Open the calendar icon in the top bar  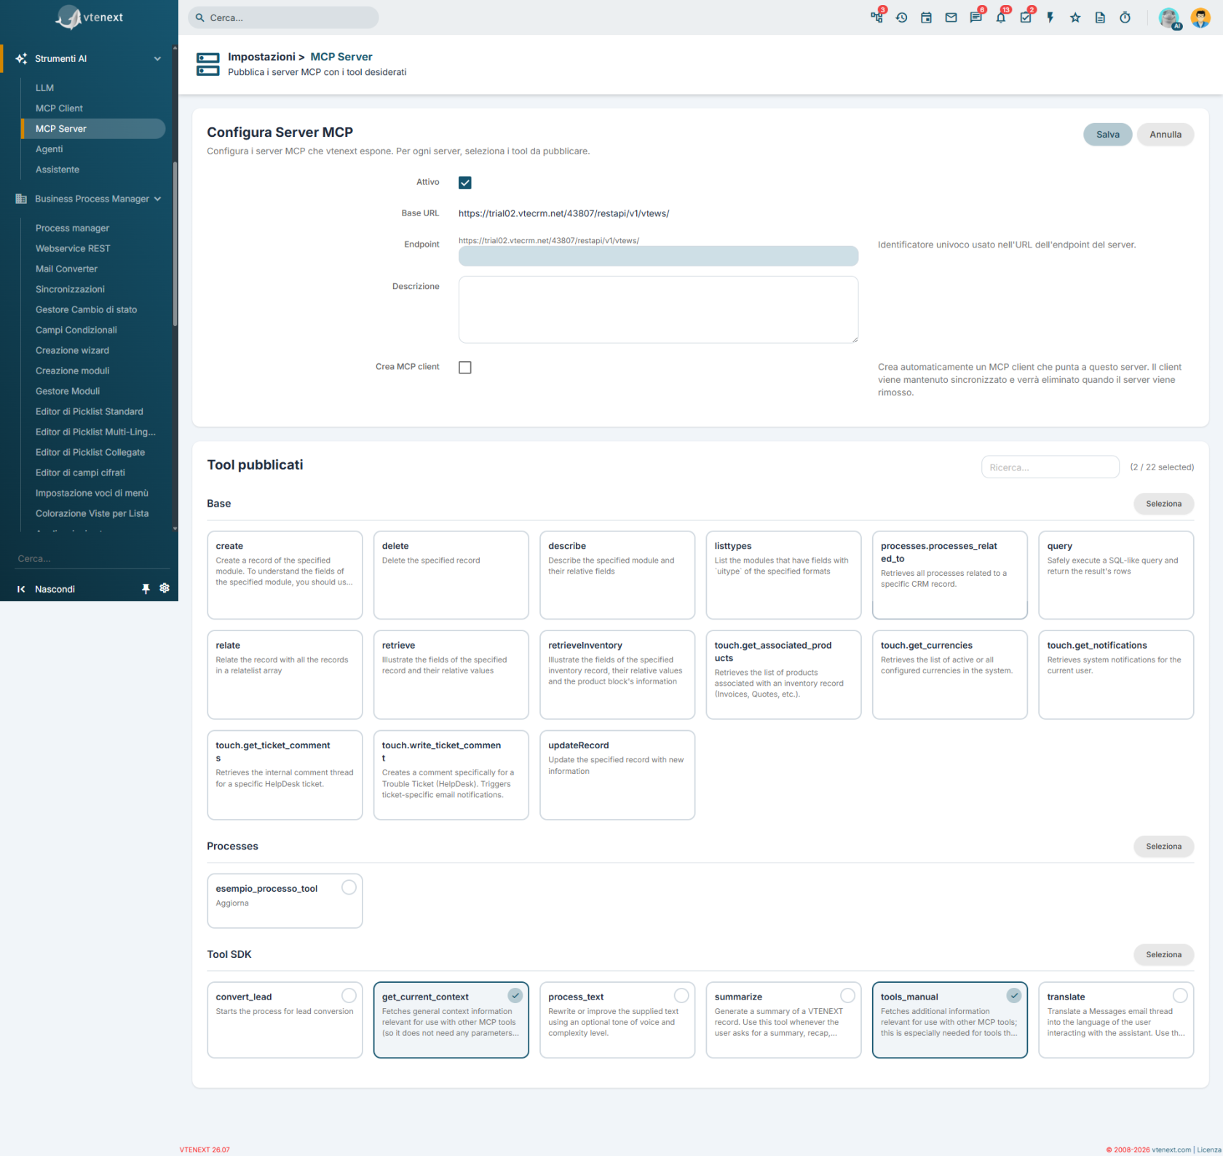coord(926,17)
